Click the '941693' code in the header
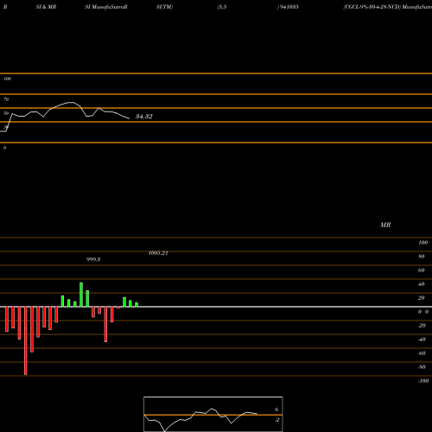This screenshot has width=432, height=432. point(289,7)
